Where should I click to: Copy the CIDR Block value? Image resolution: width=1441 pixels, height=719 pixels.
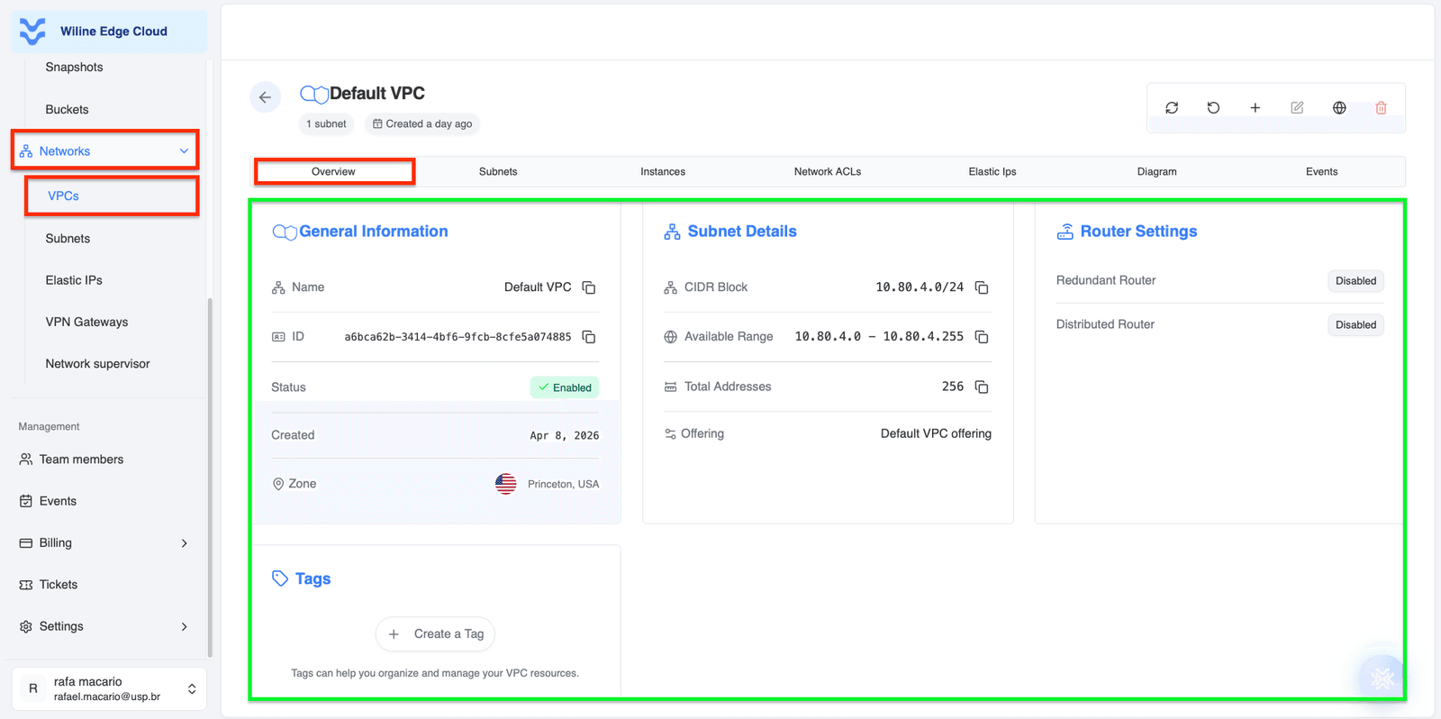[982, 287]
